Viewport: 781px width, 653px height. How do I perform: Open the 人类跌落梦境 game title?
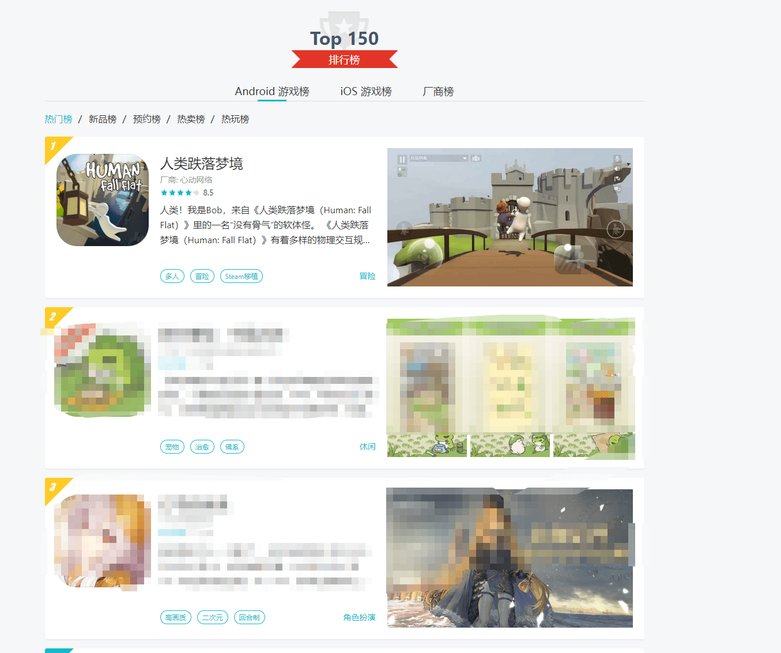tap(202, 164)
